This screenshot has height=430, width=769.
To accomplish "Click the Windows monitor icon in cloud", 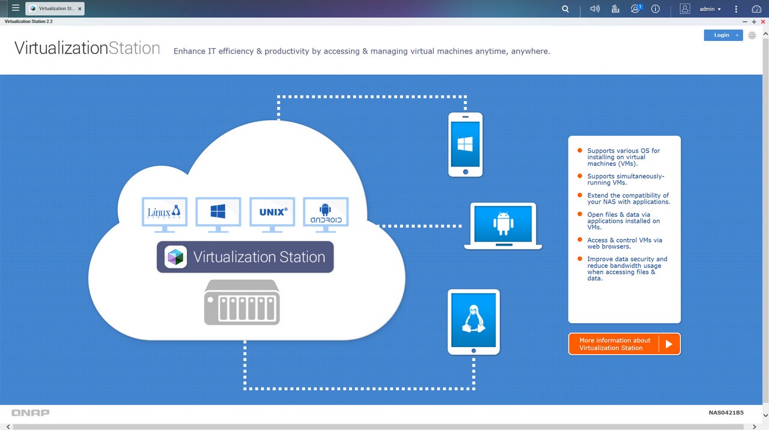I will point(218,214).
